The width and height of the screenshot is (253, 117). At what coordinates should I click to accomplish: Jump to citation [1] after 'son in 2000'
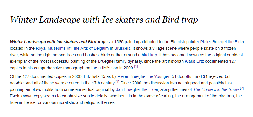(136, 67)
